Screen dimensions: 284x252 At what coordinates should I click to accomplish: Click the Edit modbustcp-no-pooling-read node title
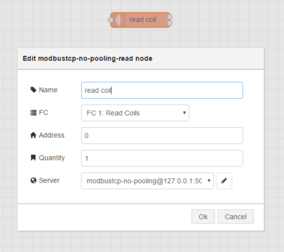pyautogui.click(x=87, y=58)
